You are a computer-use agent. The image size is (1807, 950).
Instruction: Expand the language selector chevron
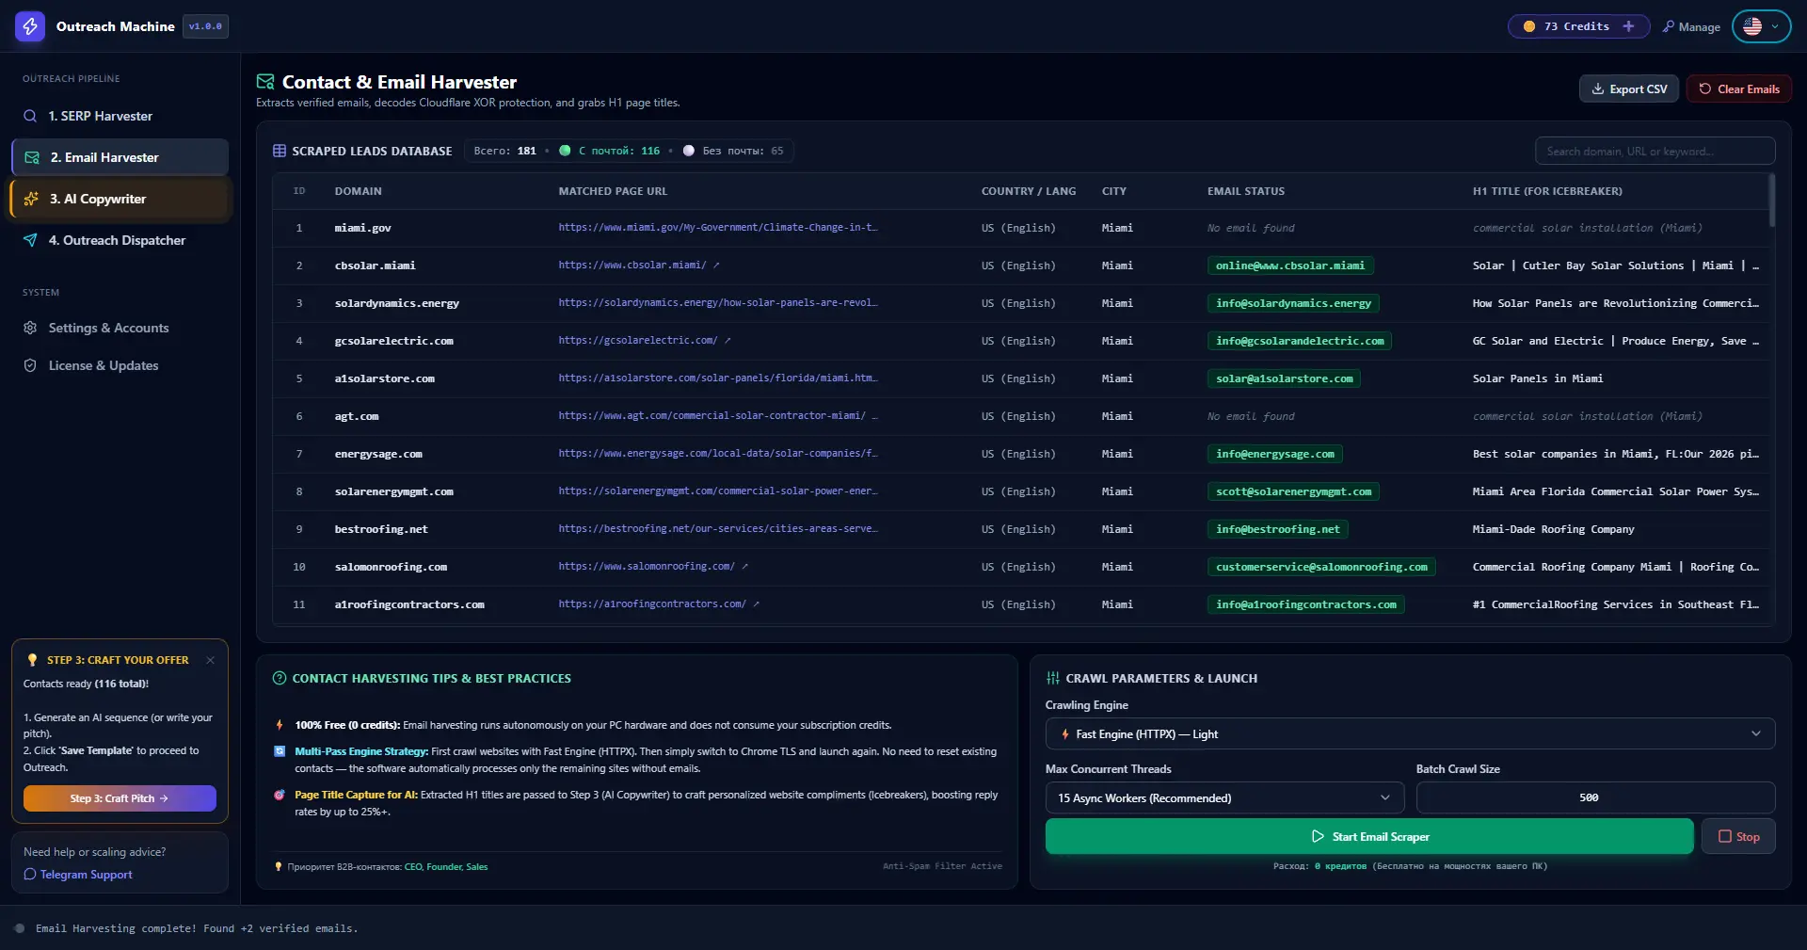(1775, 26)
